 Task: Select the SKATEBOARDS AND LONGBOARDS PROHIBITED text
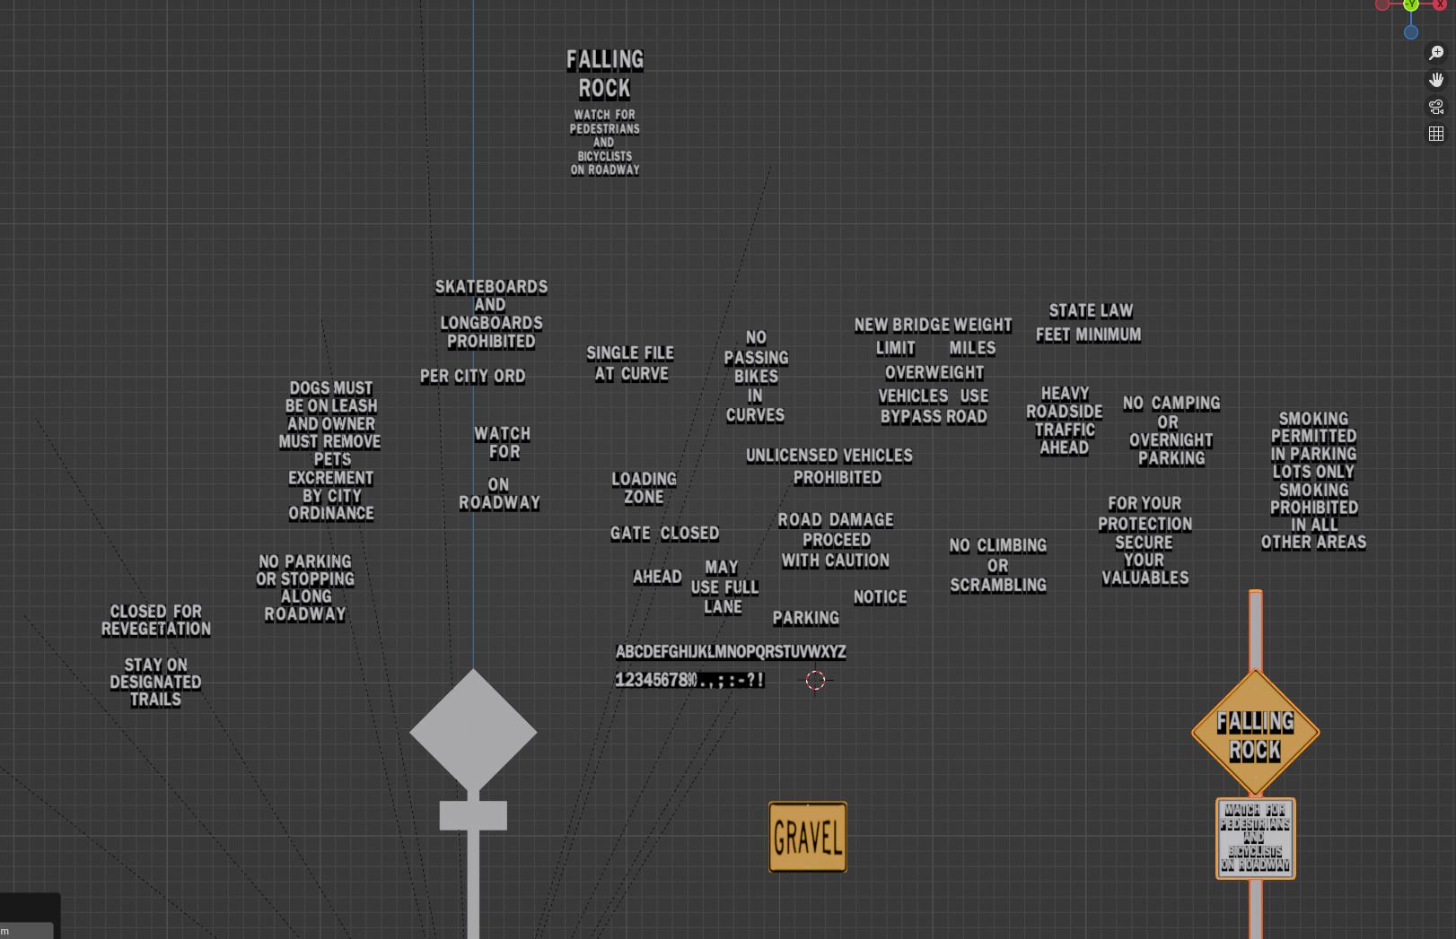point(491,314)
